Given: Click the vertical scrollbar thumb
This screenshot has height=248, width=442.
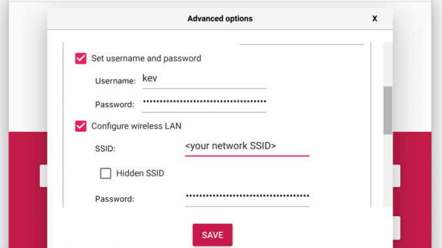Looking at the screenshot, I should 388,111.
